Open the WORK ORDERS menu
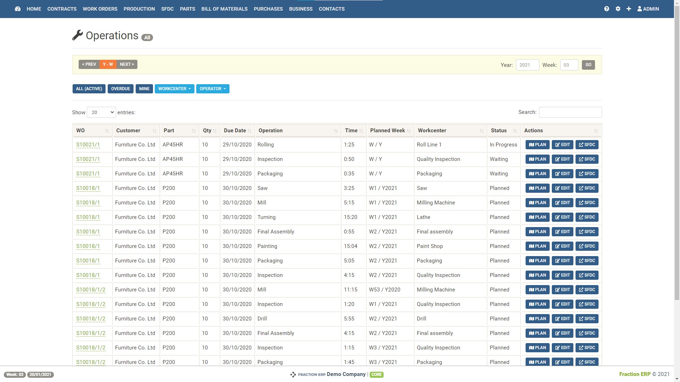Viewport: 680px width, 382px height. 100,9
